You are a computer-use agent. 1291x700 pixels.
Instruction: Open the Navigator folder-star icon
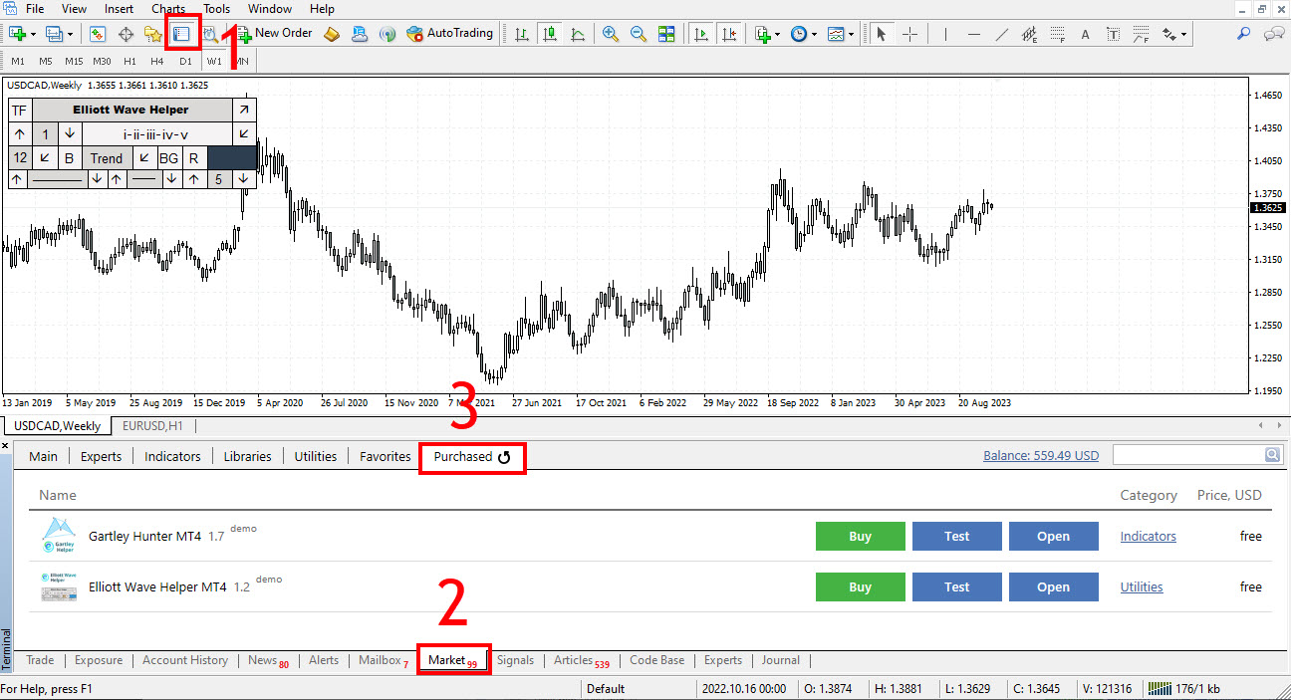[153, 34]
